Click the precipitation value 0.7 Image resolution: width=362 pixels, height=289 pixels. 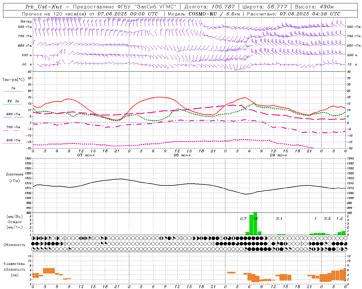pyautogui.click(x=243, y=219)
